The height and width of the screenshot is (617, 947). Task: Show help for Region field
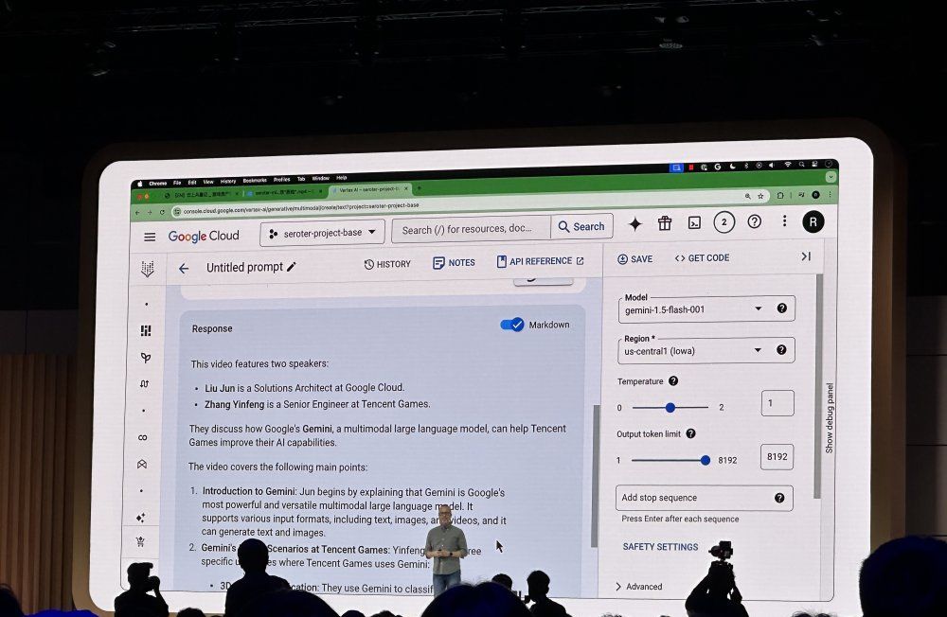pos(781,349)
